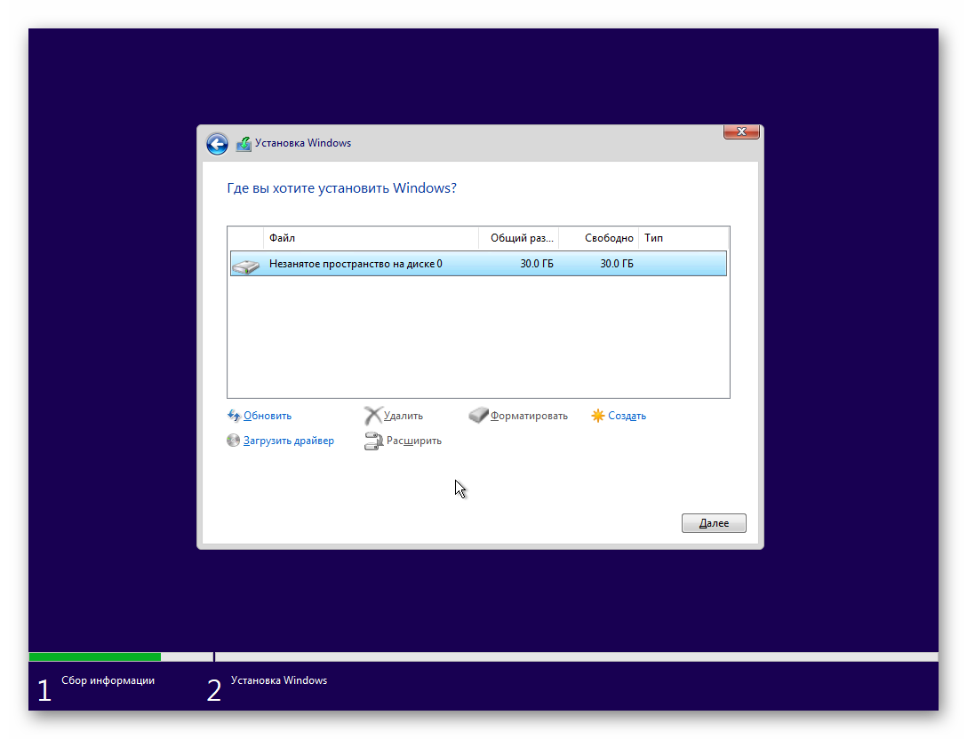967x739 pixels.
Task: Click the Загрузить драйвер disc icon
Action: (233, 441)
